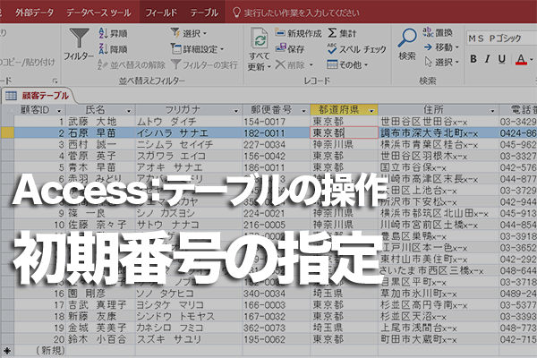Click postal code 195-0062
The width and height of the screenshot is (537, 358).
pos(264,339)
